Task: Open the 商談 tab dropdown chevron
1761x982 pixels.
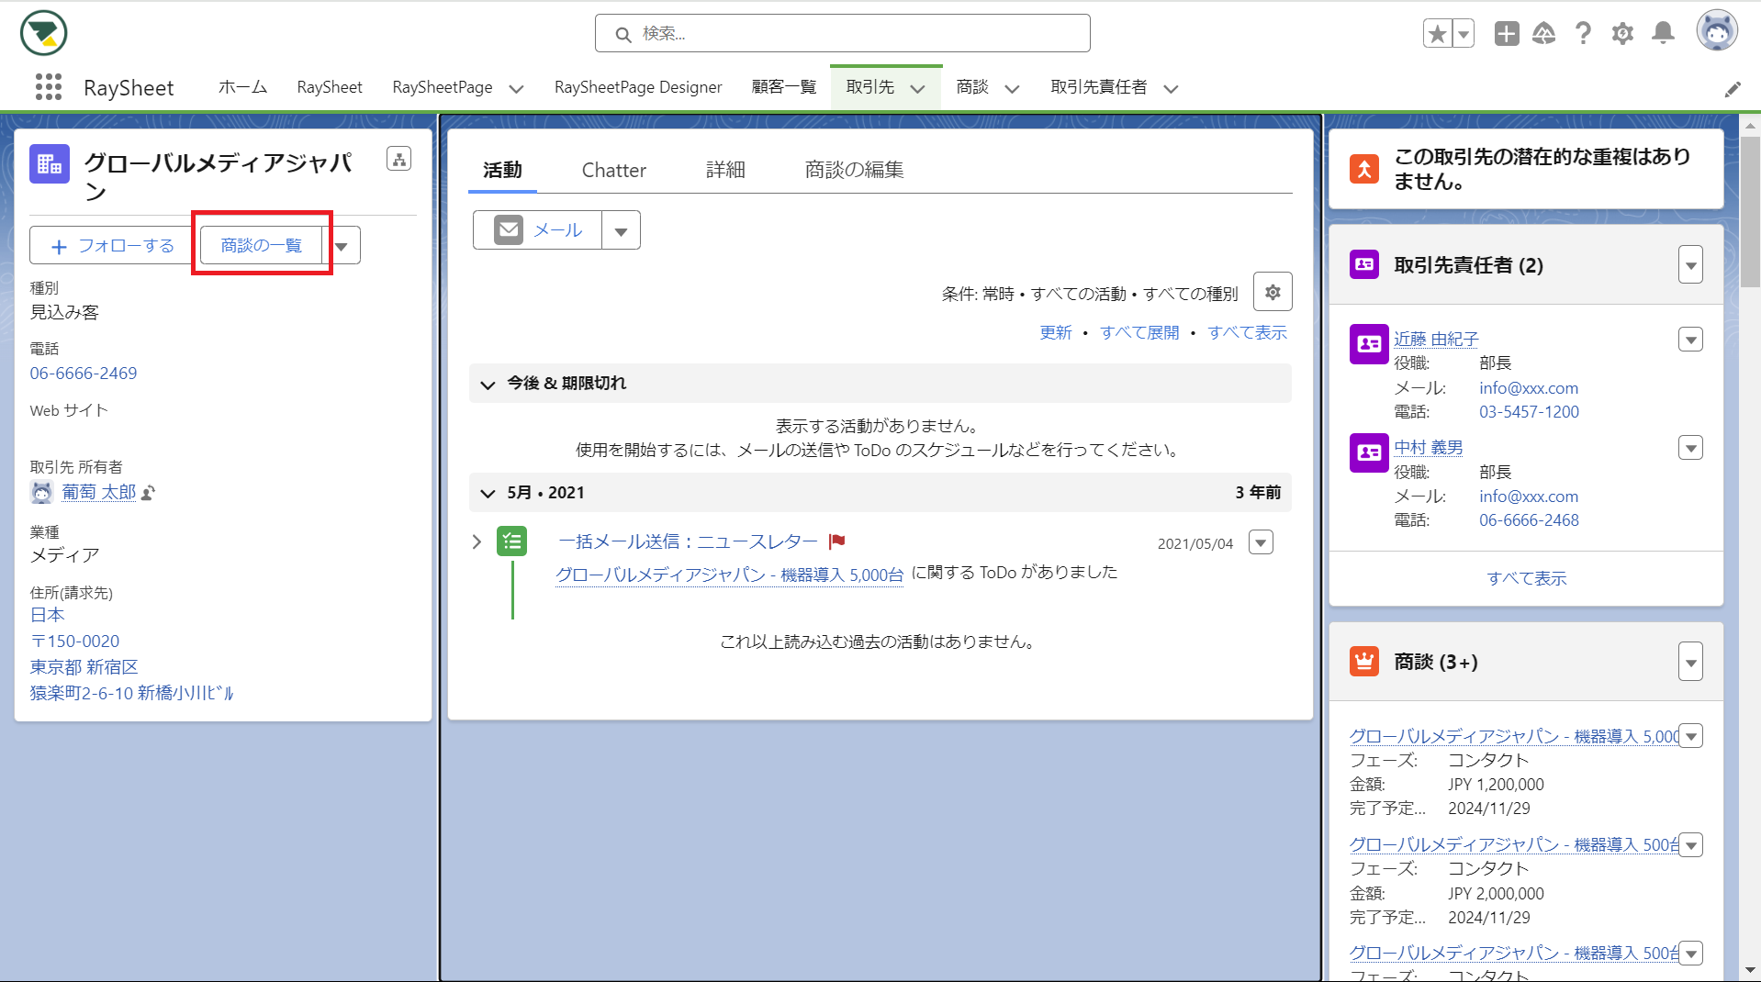Action: tap(1012, 89)
